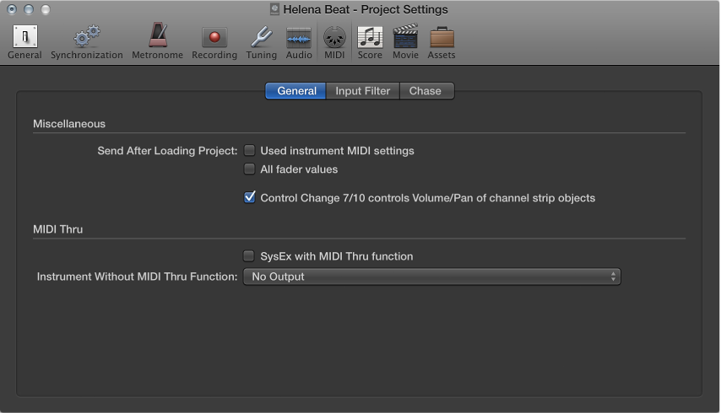The image size is (721, 413).
Task: Open the Score settings pane
Action: tap(370, 42)
